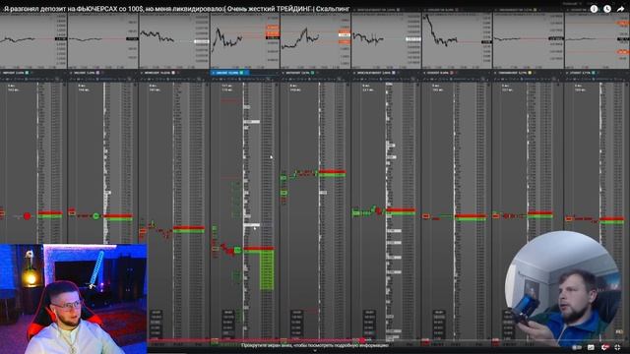Click the red scrubber handle on progress bar
The width and height of the screenshot is (630, 354).
pyautogui.click(x=362, y=340)
